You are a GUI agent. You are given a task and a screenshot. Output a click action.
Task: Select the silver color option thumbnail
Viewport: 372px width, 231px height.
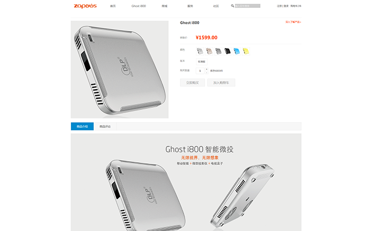(200, 51)
